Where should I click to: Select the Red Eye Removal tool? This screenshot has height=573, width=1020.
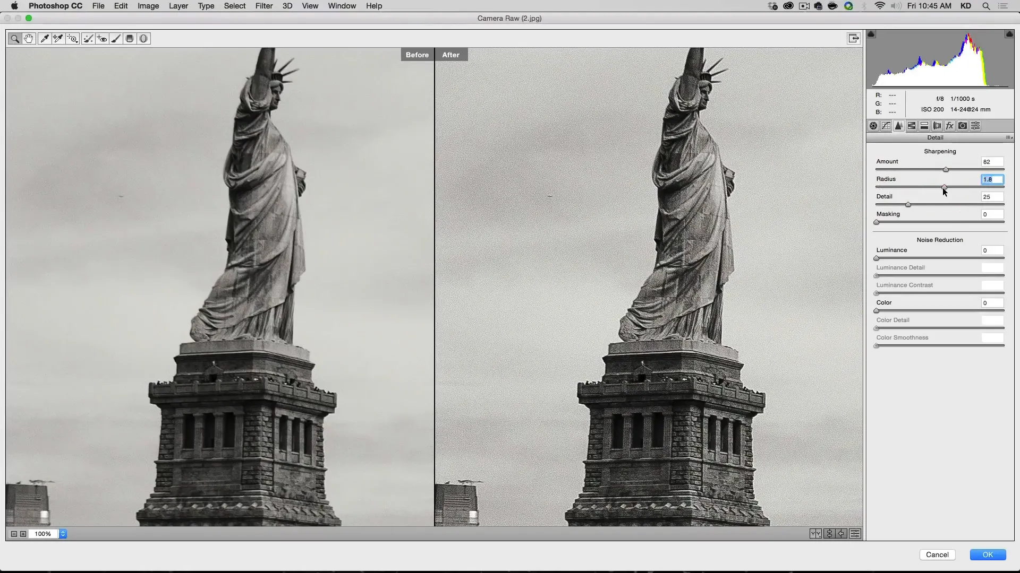(102, 39)
